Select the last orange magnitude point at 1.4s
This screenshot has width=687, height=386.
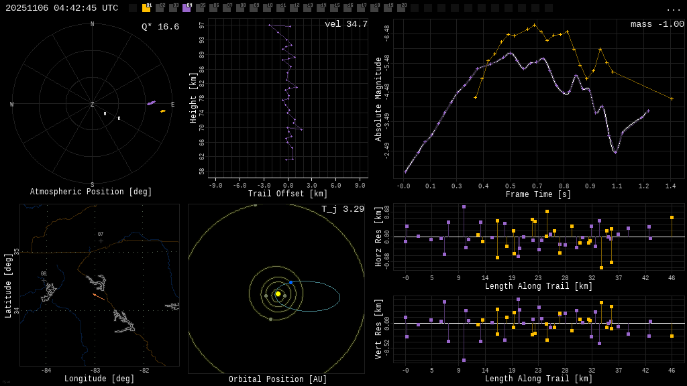[x=671, y=99]
